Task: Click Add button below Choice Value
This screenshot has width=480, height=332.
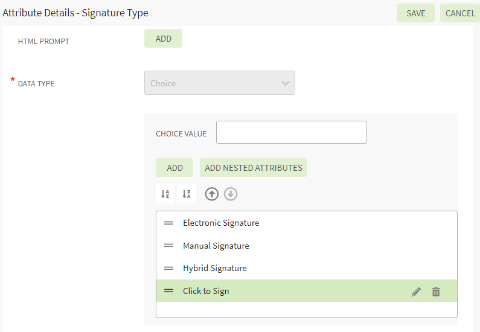Action: [174, 168]
